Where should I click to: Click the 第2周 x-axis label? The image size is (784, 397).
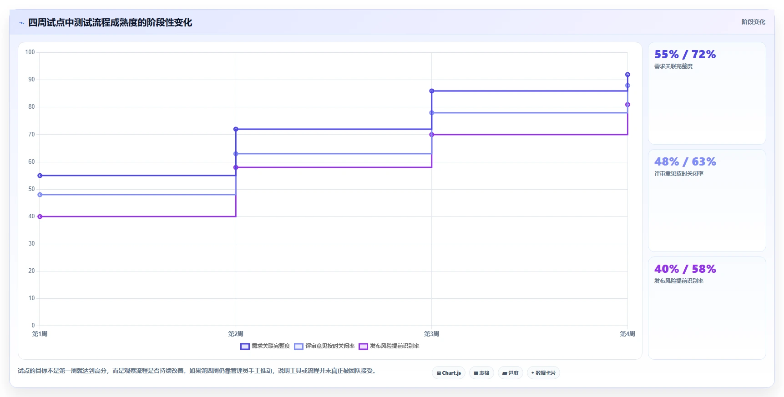[236, 334]
